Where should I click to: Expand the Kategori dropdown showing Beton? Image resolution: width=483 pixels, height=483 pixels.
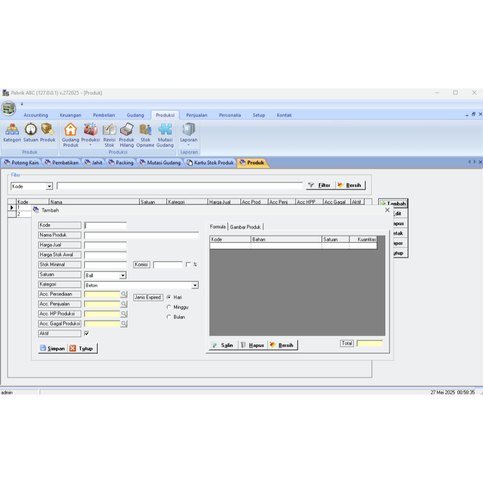[195, 285]
